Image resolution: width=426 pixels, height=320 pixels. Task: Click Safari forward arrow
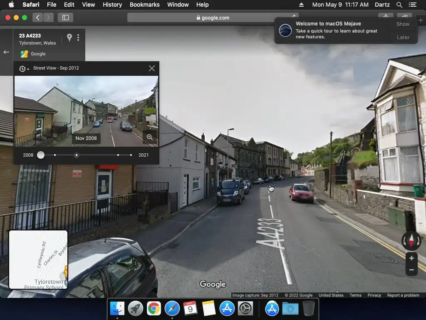pyautogui.click(x=48, y=17)
